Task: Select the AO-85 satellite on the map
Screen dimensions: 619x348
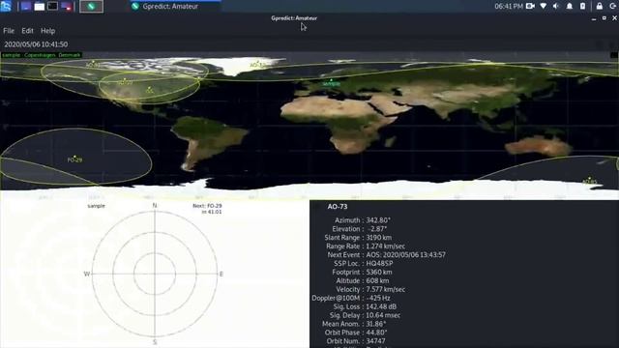Action: click(589, 181)
